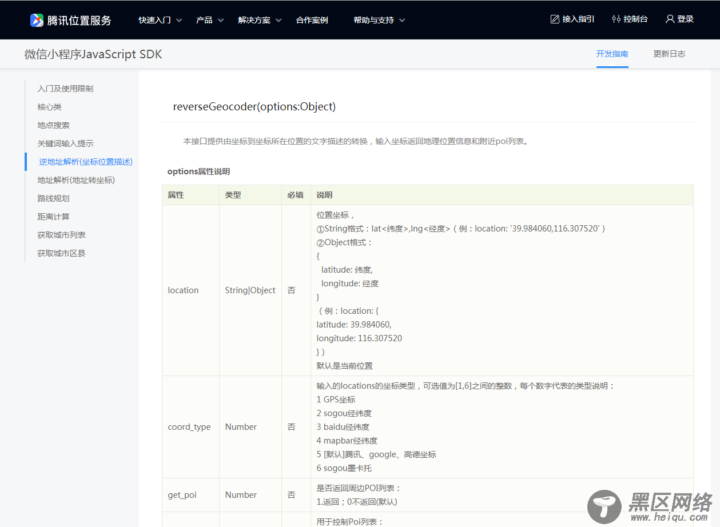Click the 默认是当前位置 text
The width and height of the screenshot is (720, 527).
click(345, 366)
